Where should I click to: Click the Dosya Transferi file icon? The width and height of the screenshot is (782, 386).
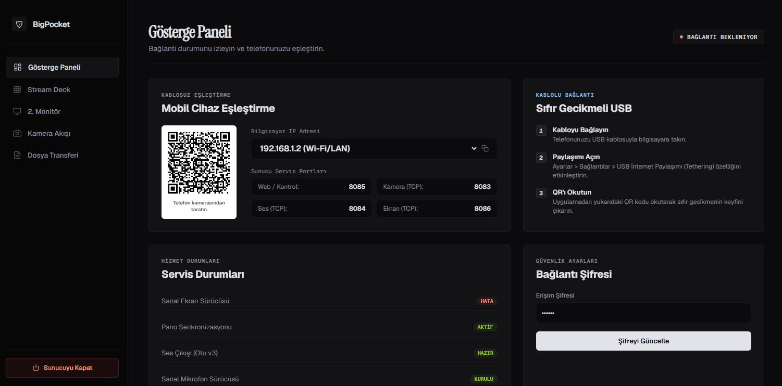(x=17, y=155)
